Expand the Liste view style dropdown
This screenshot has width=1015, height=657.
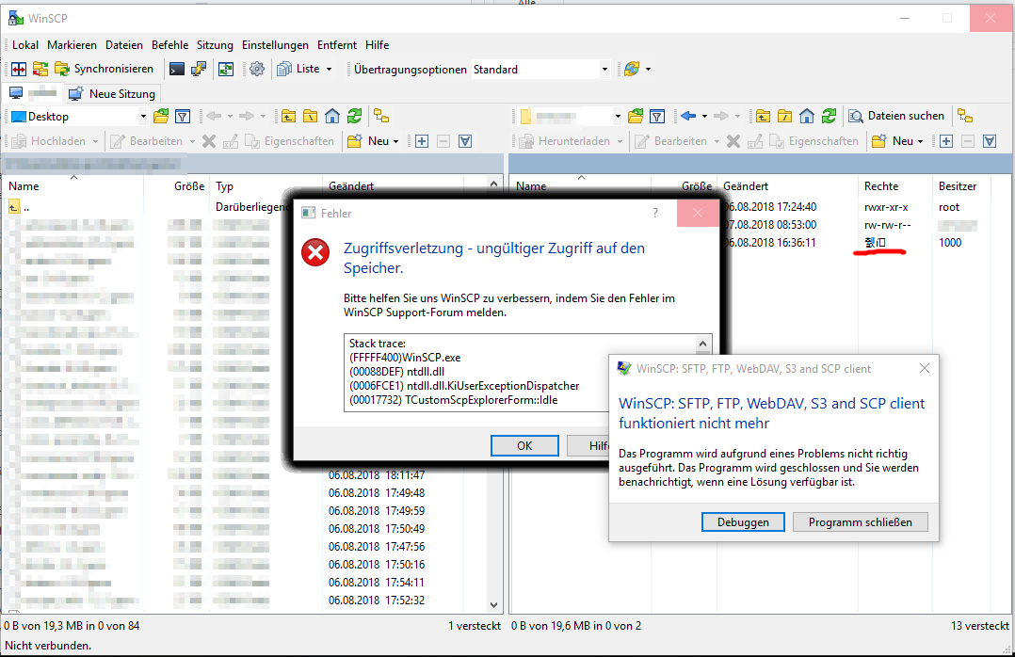[x=329, y=70]
